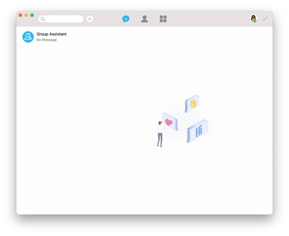This screenshot has height=236, width=289.
Task: Click the collapse window arrows icon
Action: [x=265, y=19]
